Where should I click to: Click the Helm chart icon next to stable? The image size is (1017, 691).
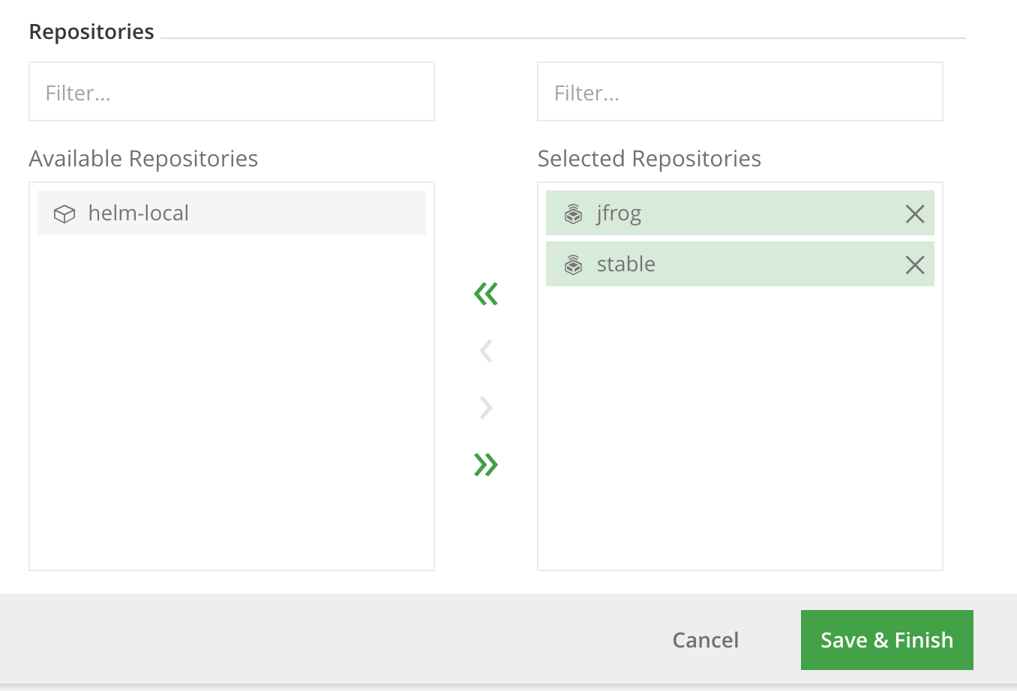click(x=573, y=265)
